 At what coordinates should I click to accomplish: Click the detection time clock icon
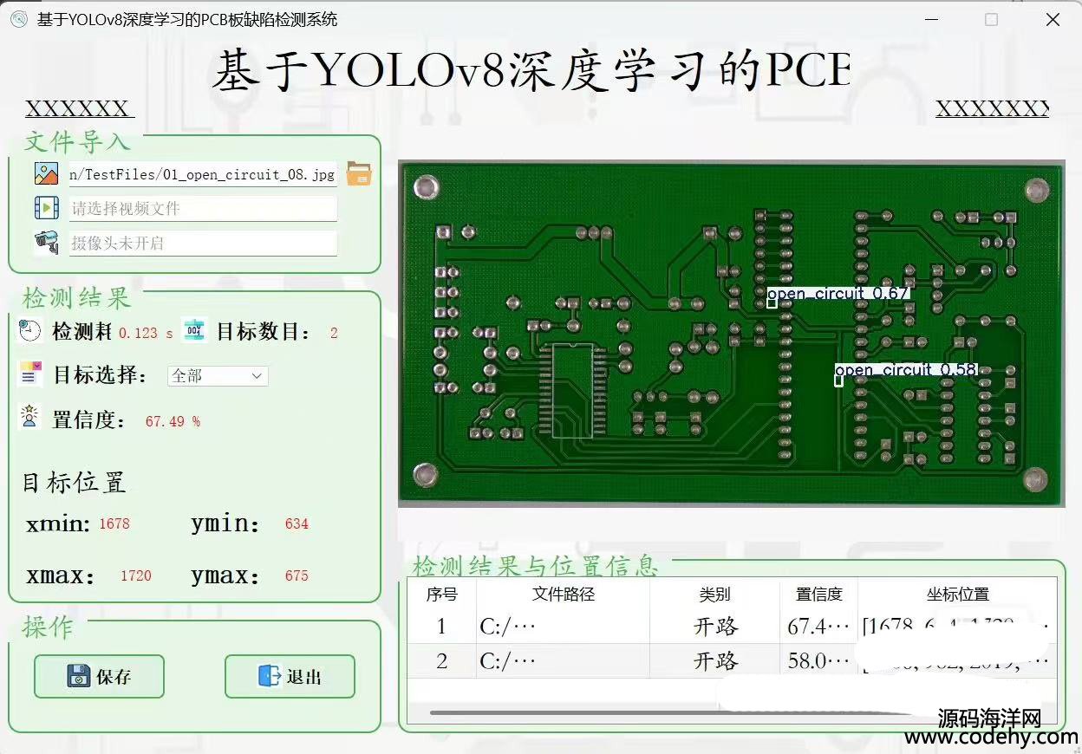(x=29, y=330)
